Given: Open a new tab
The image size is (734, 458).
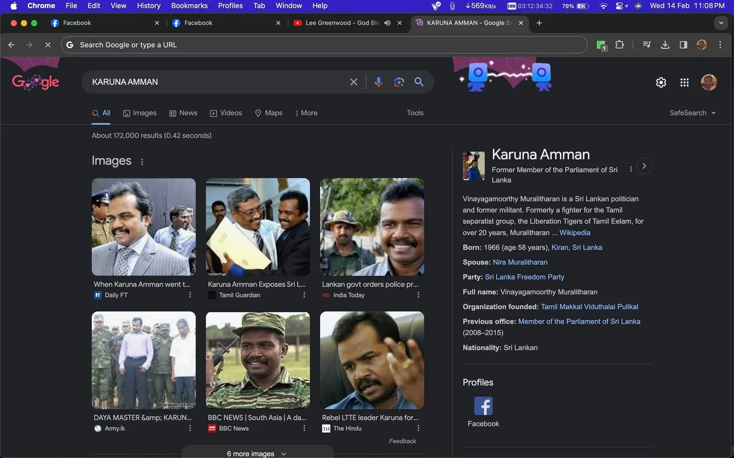Looking at the screenshot, I should (539, 23).
